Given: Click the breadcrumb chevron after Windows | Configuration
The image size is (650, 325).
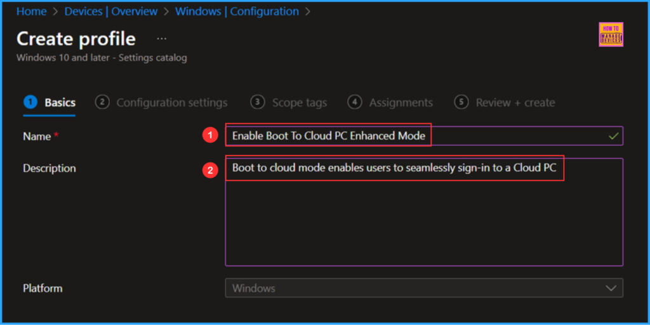Looking at the screenshot, I should coord(308,11).
